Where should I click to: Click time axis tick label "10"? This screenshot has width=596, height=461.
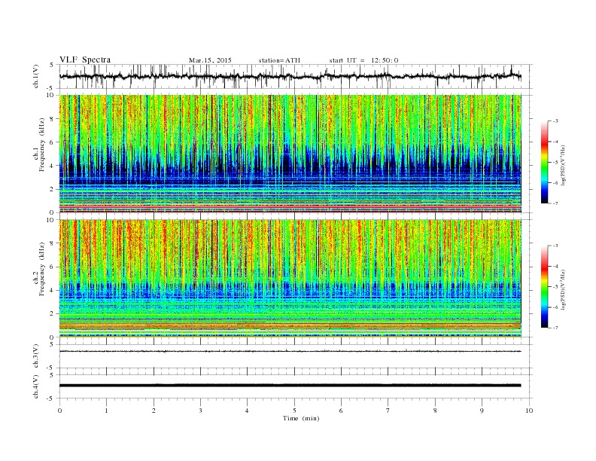(529, 411)
